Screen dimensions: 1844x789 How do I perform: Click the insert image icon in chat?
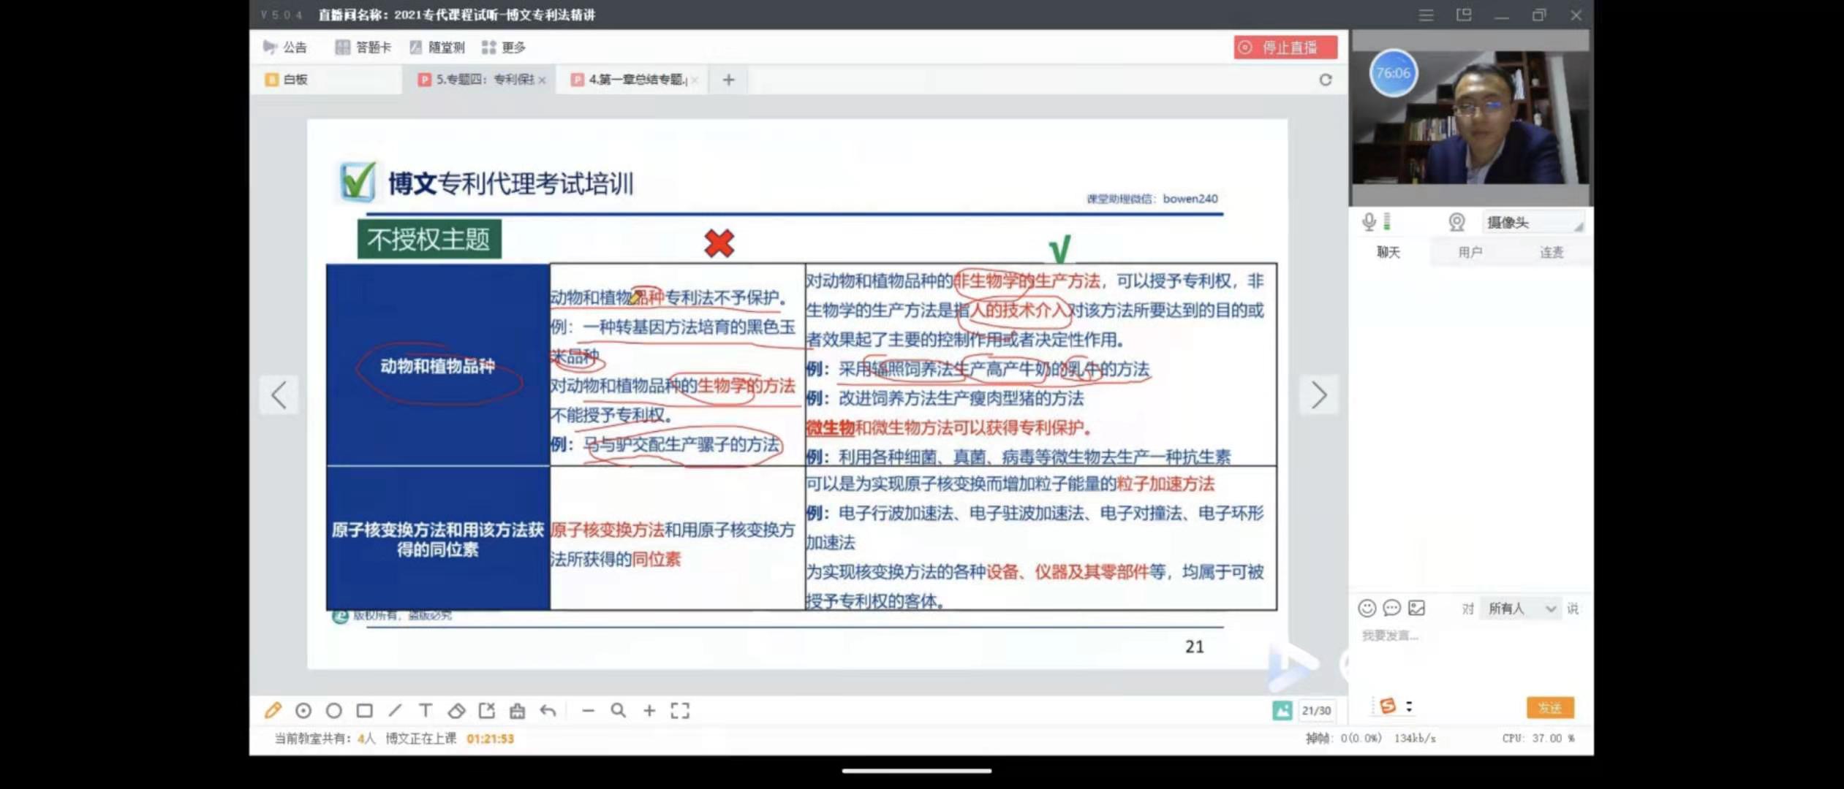pos(1416,608)
